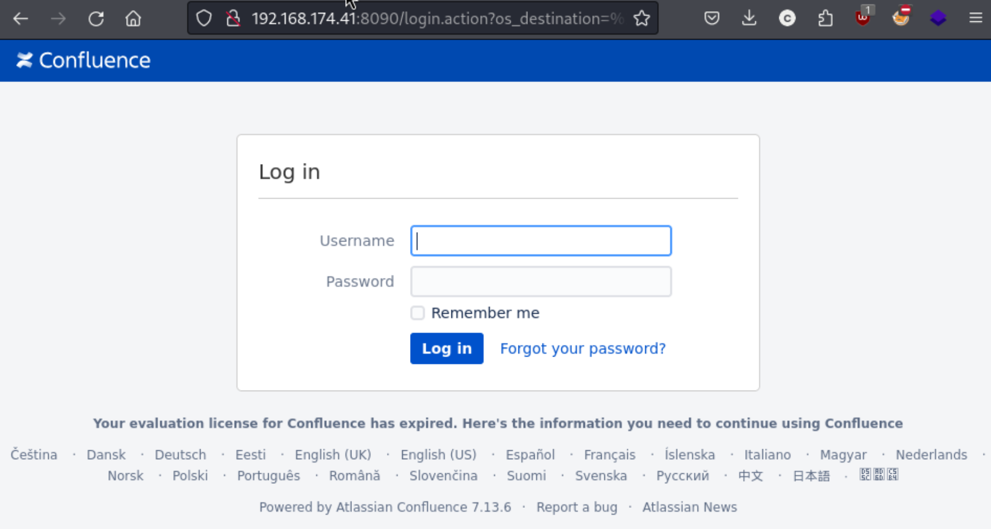Image resolution: width=991 pixels, height=529 pixels.
Task: Switch language to Deutsch
Action: pos(180,455)
